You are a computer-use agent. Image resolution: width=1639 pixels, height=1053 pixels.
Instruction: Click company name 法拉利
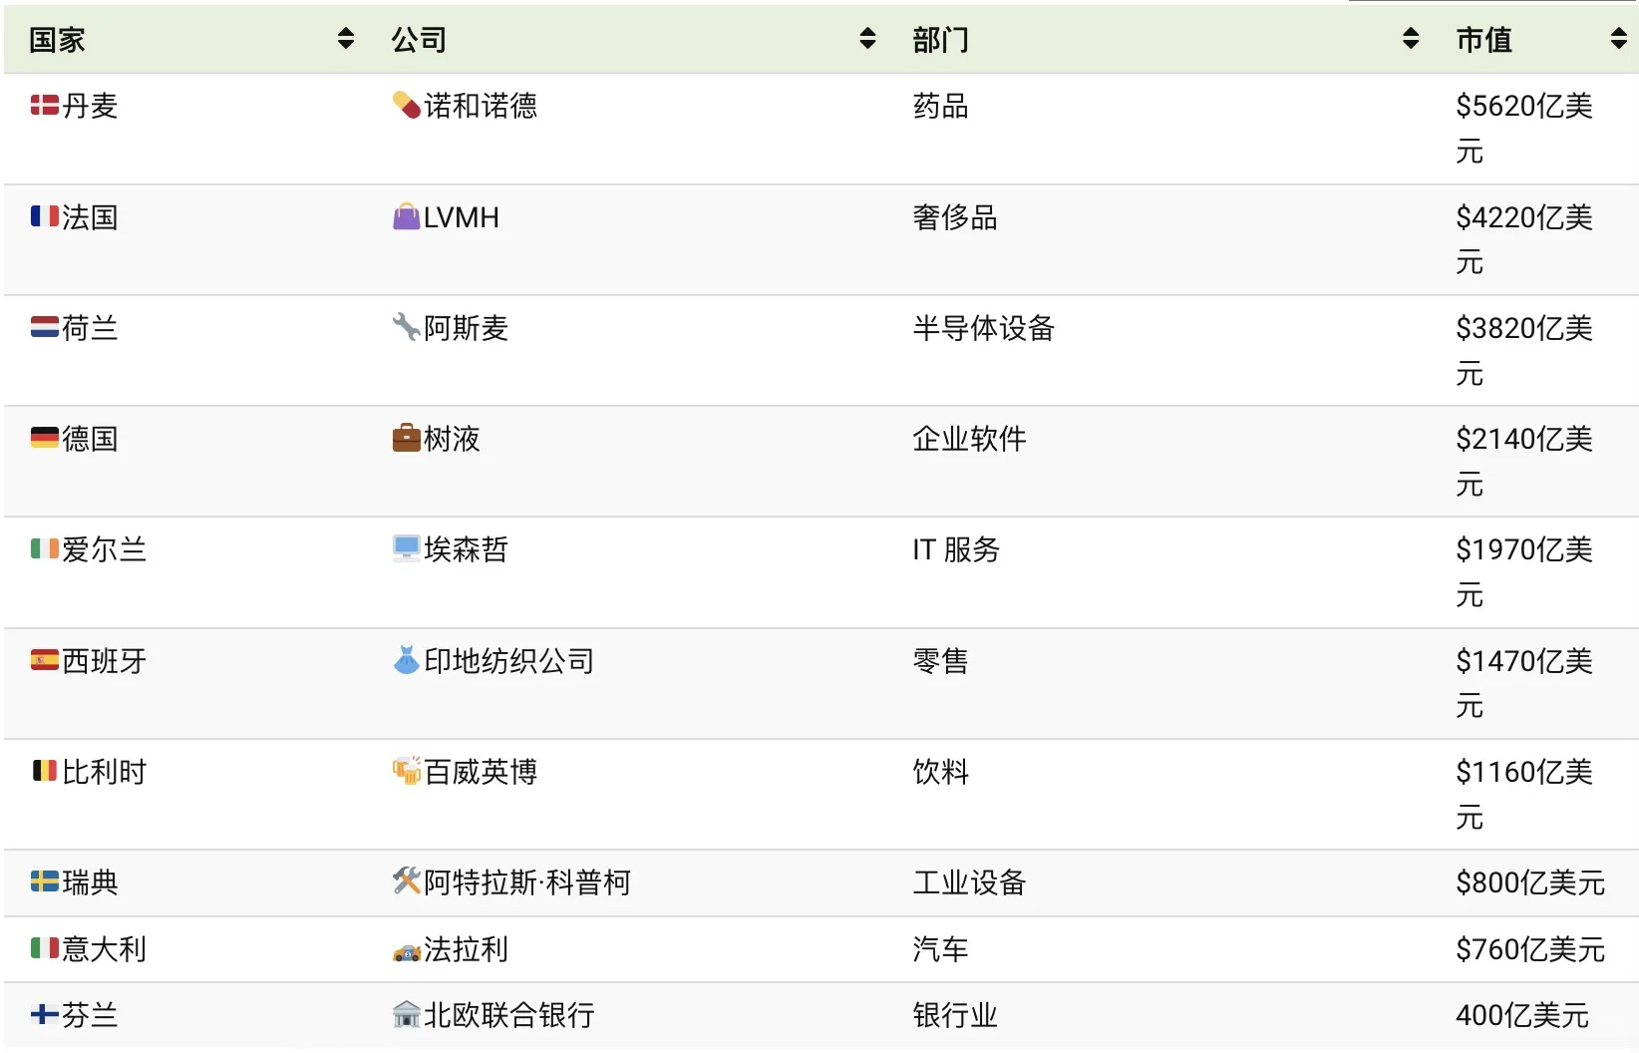point(467,949)
